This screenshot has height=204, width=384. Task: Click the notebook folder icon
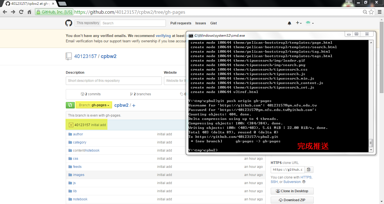[70, 199]
